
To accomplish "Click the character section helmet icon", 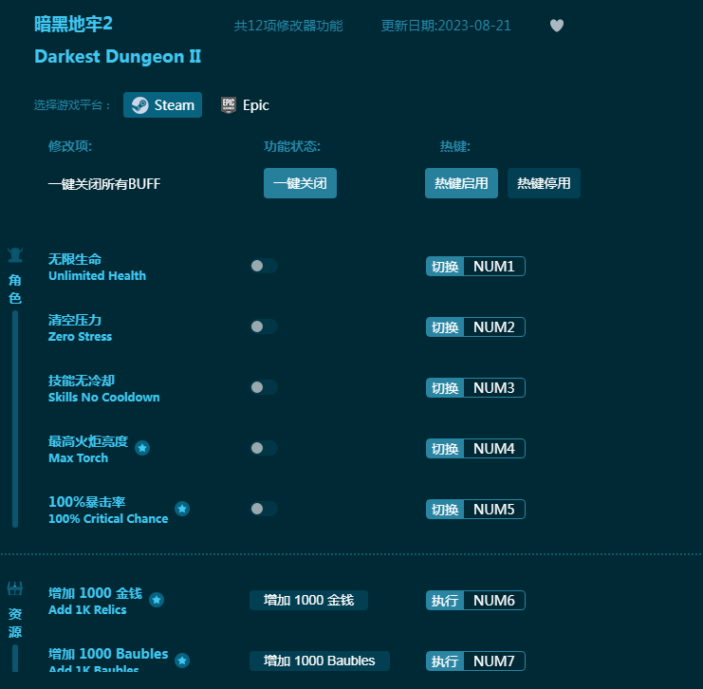I will click(x=15, y=254).
